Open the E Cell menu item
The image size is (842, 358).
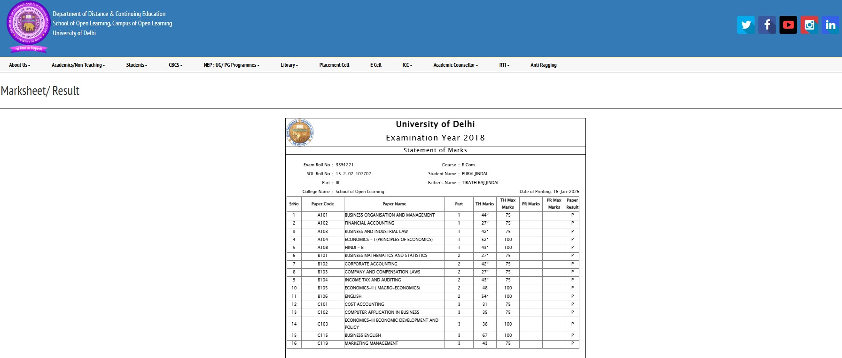tap(375, 65)
